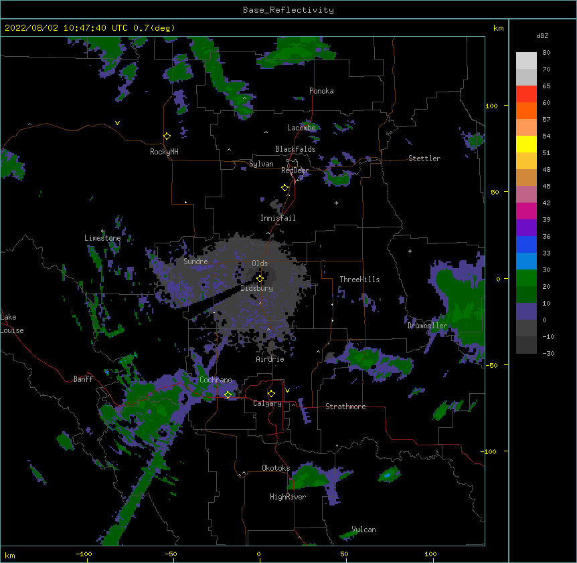Click the Calgary city label
This screenshot has height=563, width=577.
click(268, 403)
